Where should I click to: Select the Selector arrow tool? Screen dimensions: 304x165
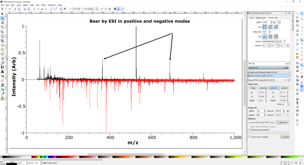point(2,14)
